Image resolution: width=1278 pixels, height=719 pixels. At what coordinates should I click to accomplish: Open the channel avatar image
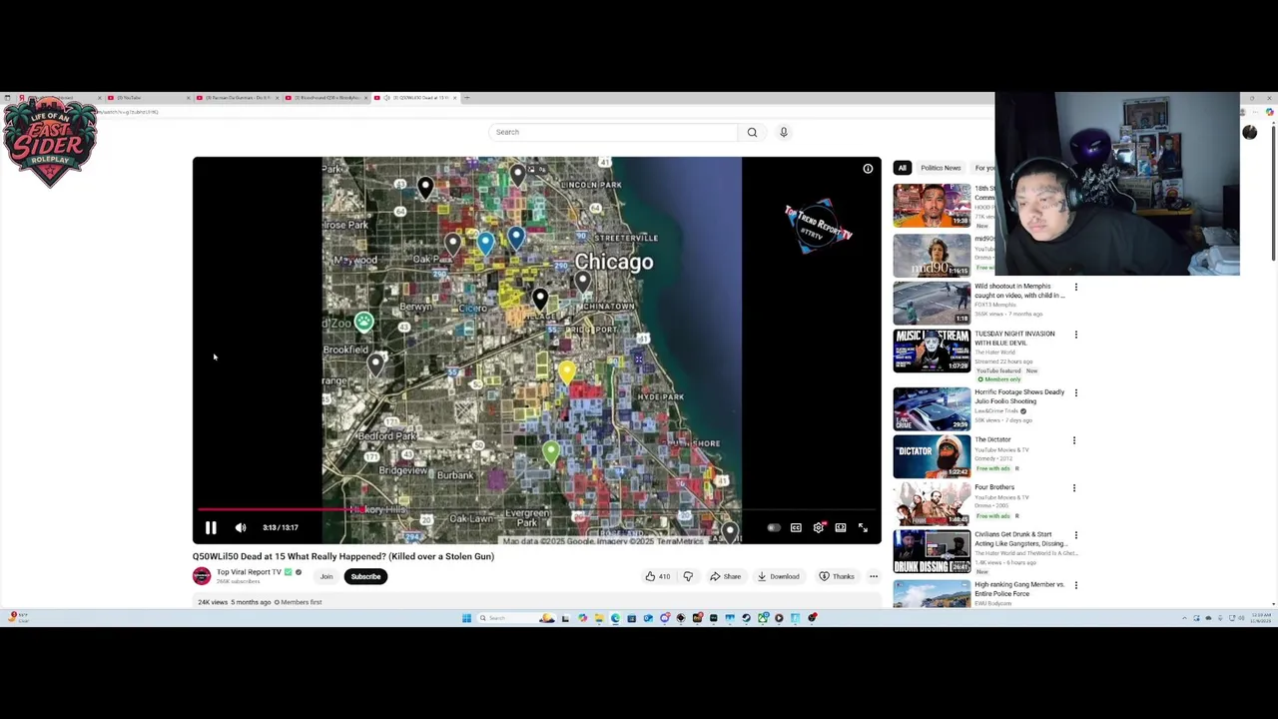202,576
